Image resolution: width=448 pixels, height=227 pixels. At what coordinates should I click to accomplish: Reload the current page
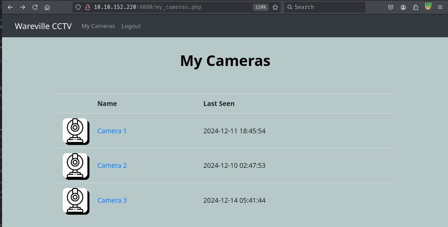(35, 7)
